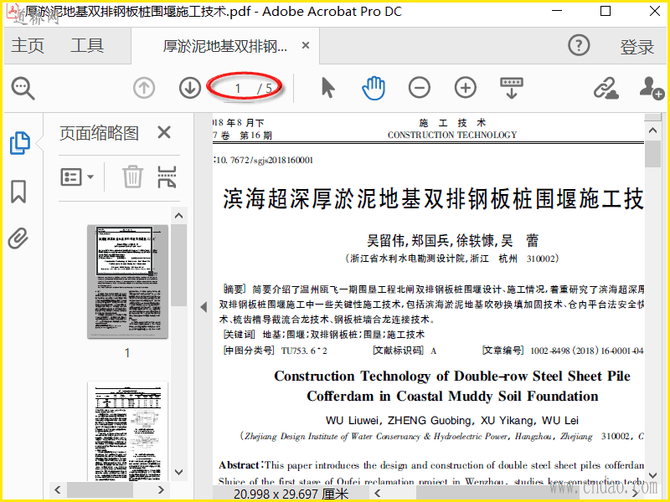Click the author line WU Liuwei, ZHENG Guobing
Viewport: 670px width, 502px height.
click(452, 421)
